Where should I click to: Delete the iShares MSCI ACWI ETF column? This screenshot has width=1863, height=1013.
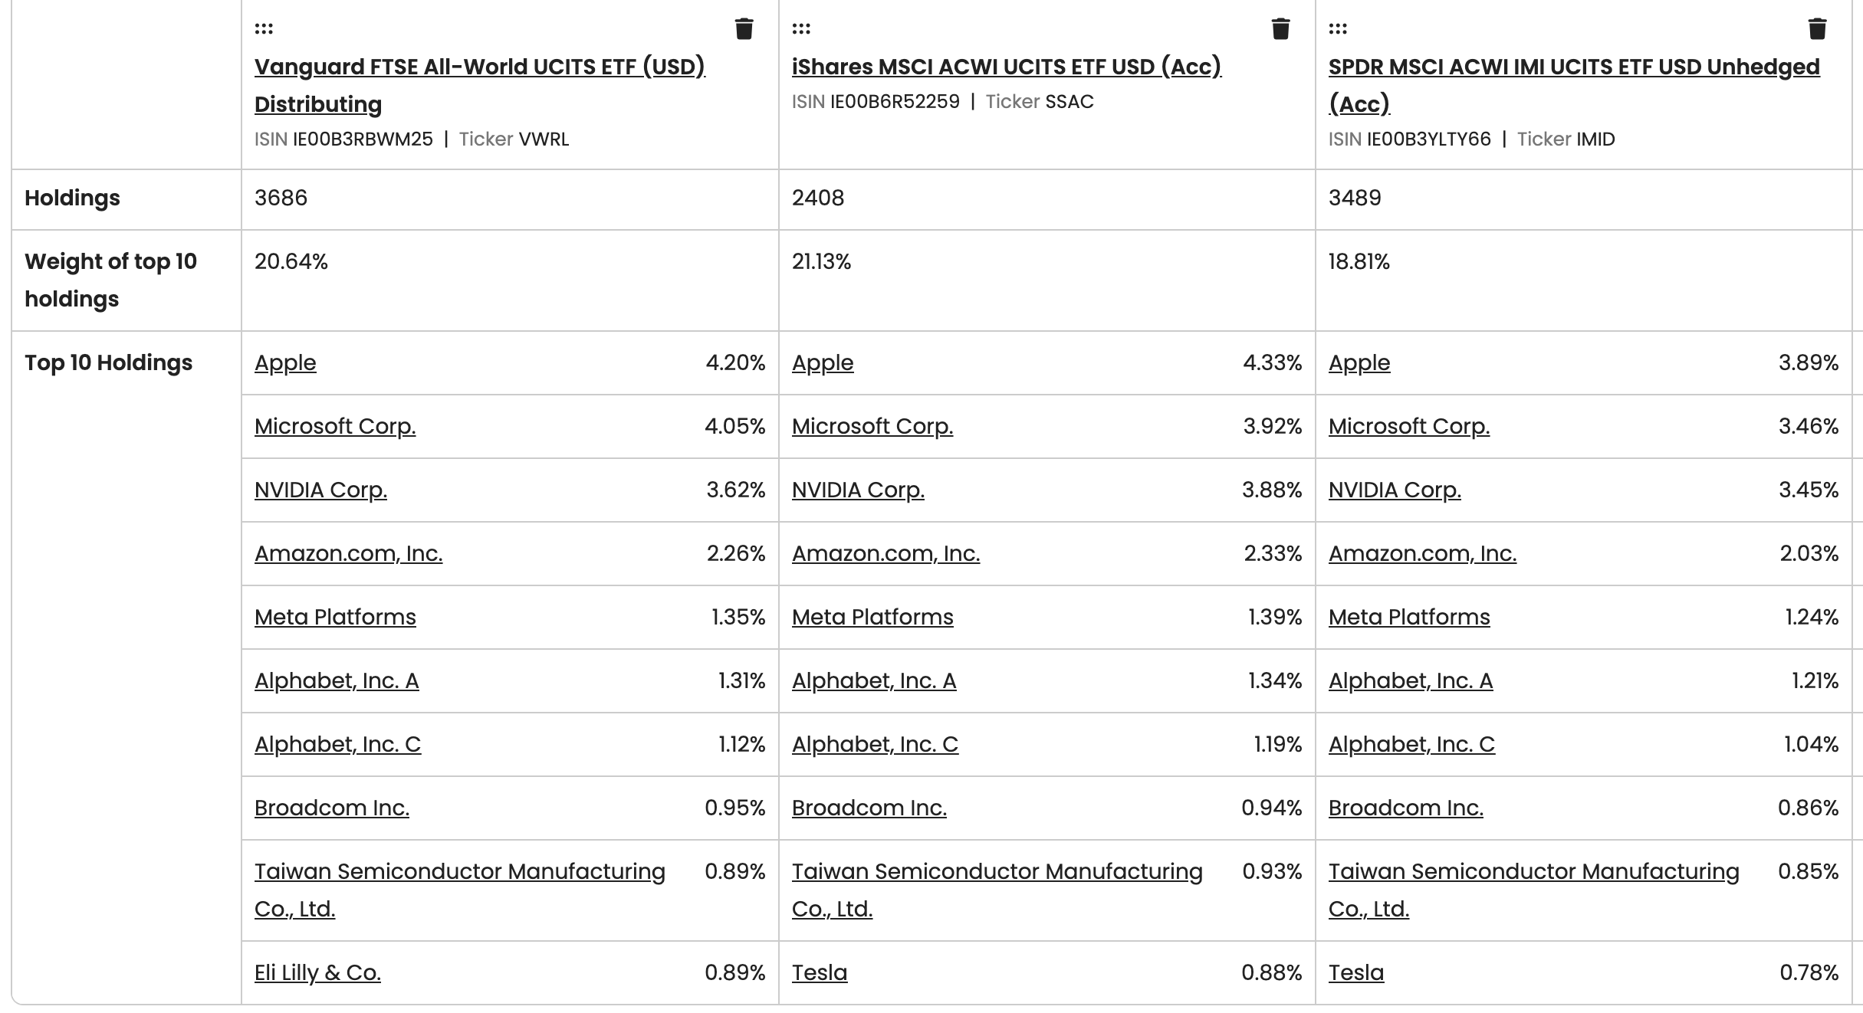1280,29
